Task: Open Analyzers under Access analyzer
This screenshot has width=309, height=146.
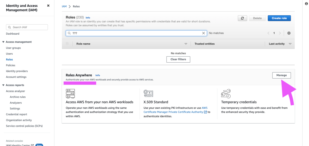Action: 16,103
